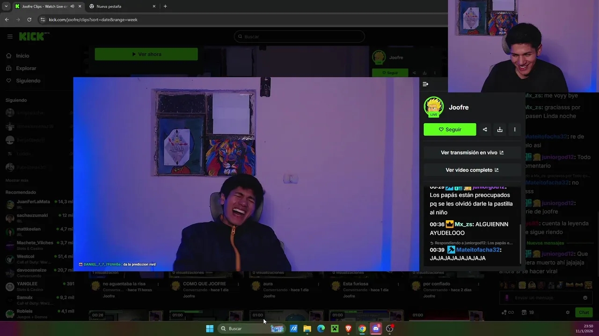The image size is (599, 336).
Task: Focus the Kick Buscar search field
Action: [x=299, y=36]
